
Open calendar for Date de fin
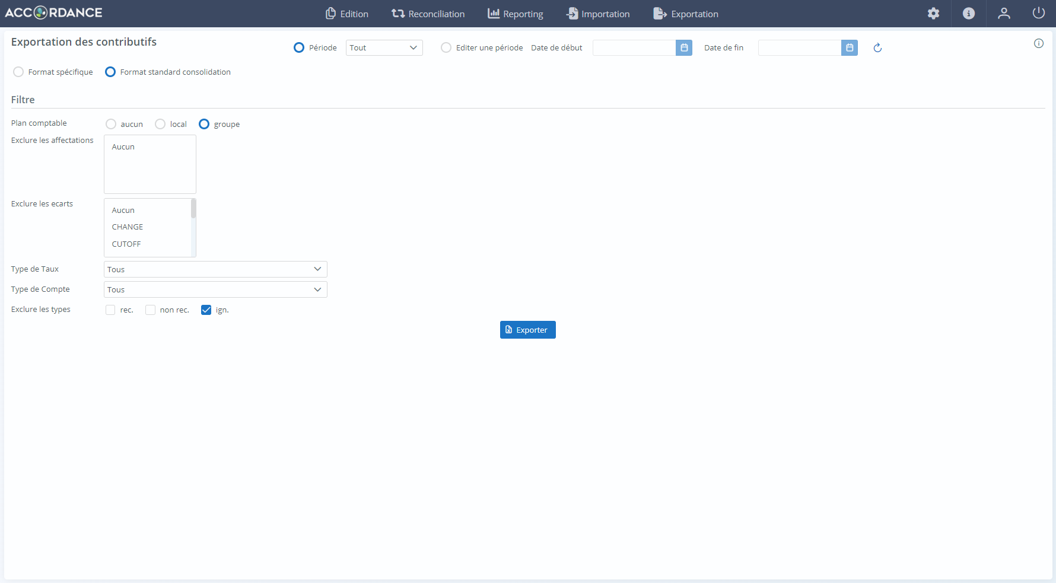[850, 47]
